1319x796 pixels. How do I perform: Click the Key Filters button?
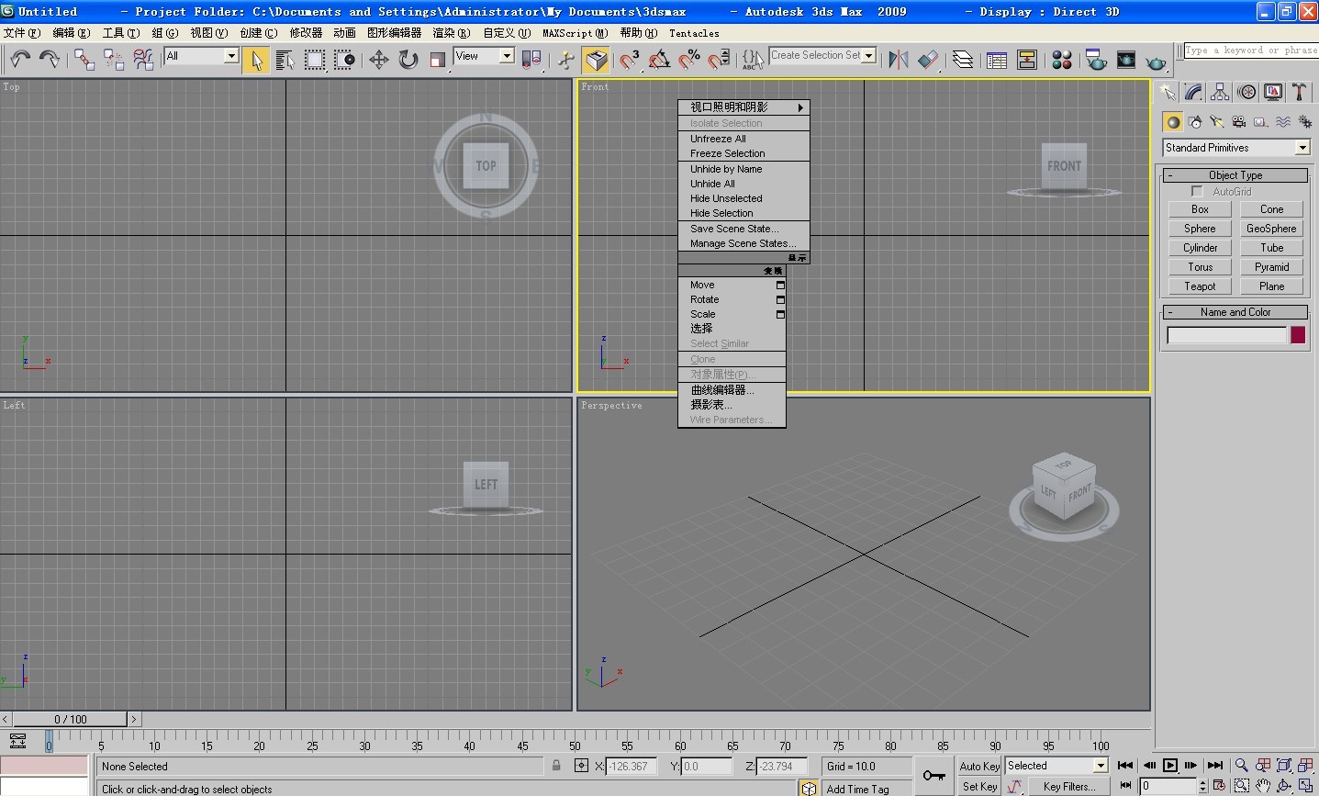(1069, 786)
